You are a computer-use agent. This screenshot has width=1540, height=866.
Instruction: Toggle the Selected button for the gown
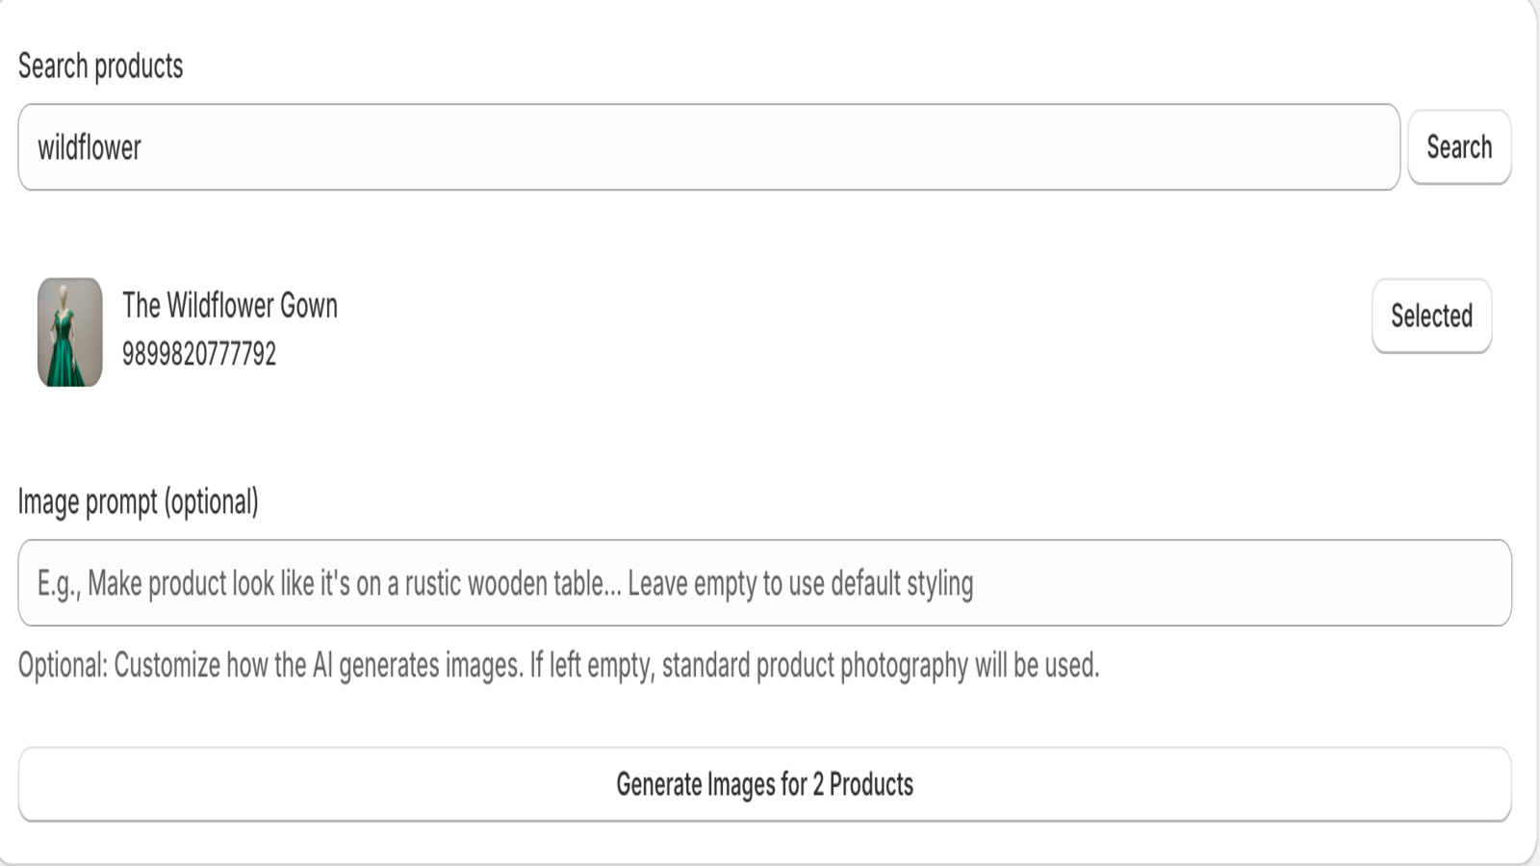coord(1431,315)
